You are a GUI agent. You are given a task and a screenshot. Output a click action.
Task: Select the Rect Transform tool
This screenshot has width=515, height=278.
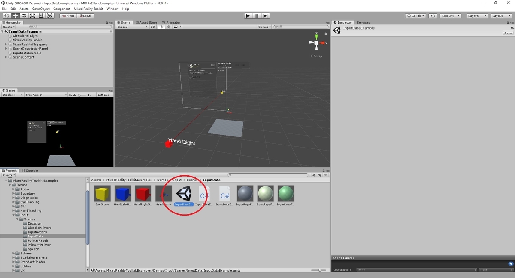pyautogui.click(x=41, y=16)
